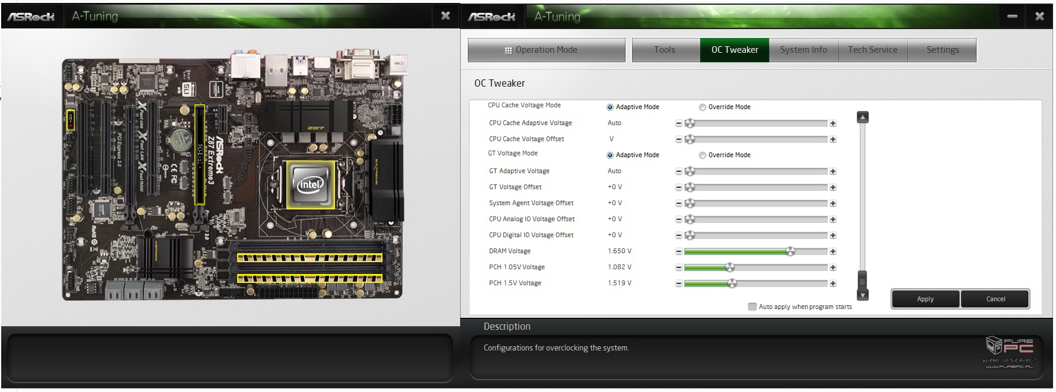1056x392 pixels.
Task: Click the Apply button
Action: tap(925, 299)
